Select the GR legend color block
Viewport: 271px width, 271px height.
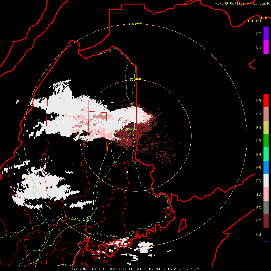[x=266, y=114]
